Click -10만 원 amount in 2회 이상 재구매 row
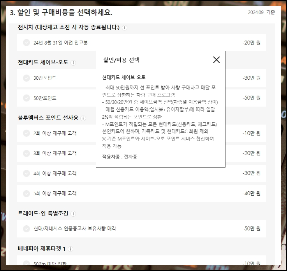The height and width of the screenshot is (271, 287). (x=252, y=133)
